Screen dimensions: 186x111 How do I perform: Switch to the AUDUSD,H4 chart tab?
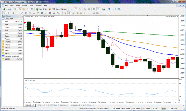pos(87,105)
